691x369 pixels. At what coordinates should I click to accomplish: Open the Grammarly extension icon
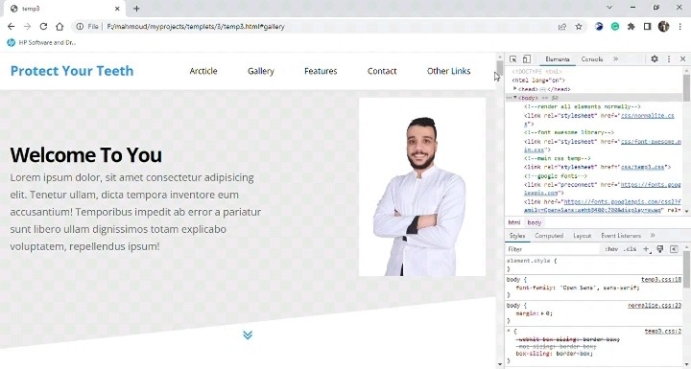[615, 27]
